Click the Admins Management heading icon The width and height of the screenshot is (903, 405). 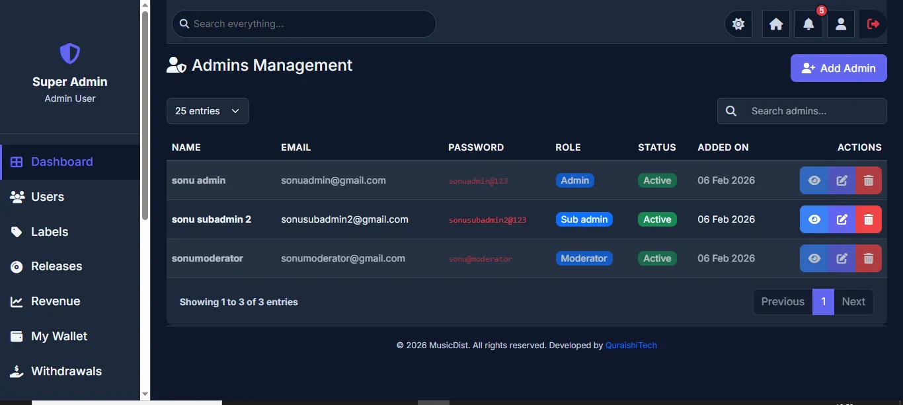[x=176, y=65]
